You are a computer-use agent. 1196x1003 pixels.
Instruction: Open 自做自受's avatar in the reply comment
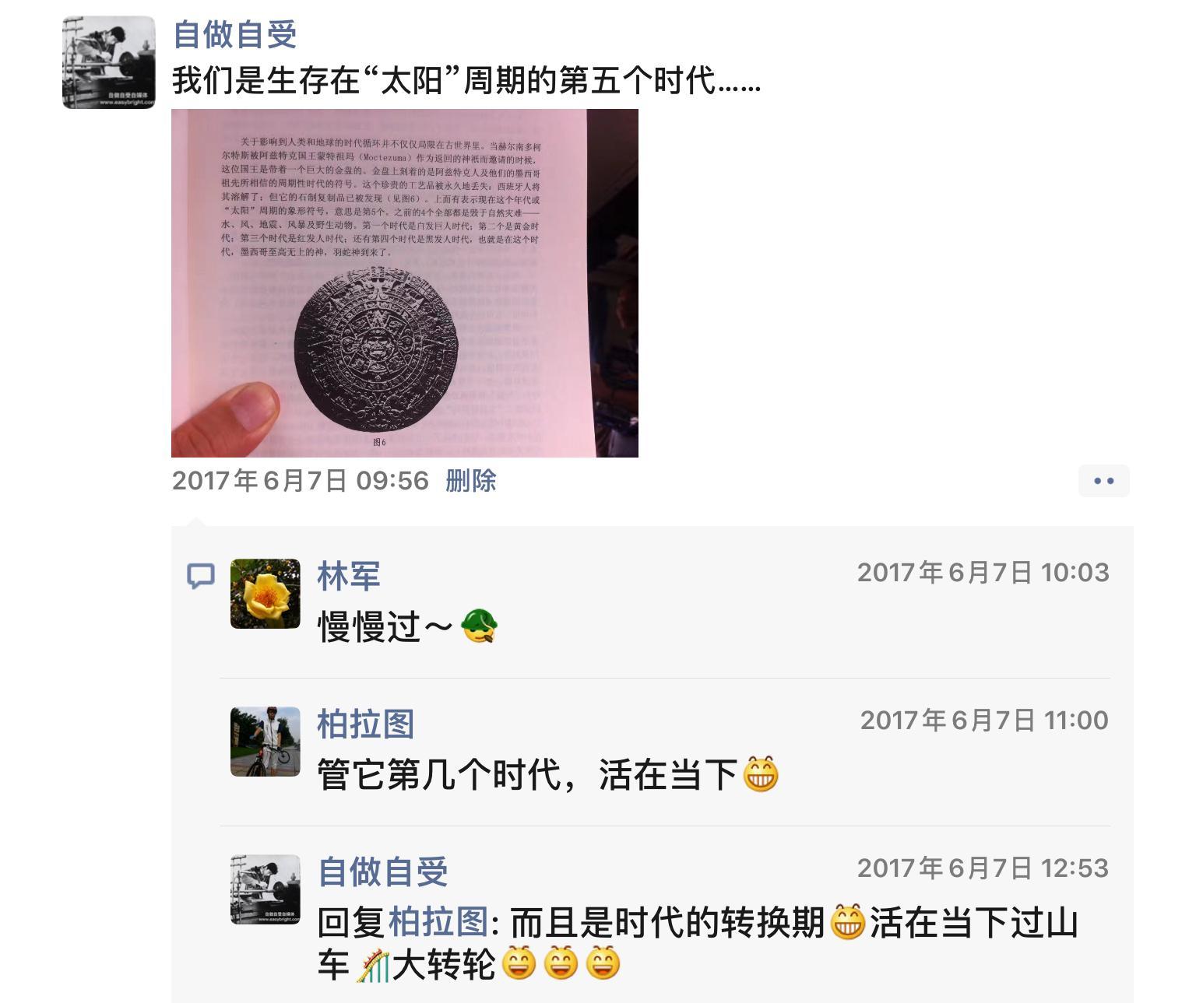(x=266, y=889)
